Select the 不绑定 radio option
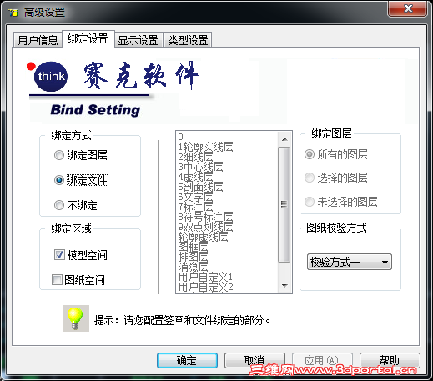The width and height of the screenshot is (433, 381). pyautogui.click(x=76, y=205)
